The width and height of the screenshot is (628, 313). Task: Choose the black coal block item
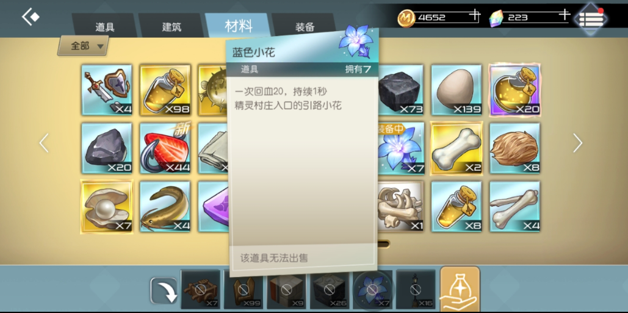coord(399,90)
